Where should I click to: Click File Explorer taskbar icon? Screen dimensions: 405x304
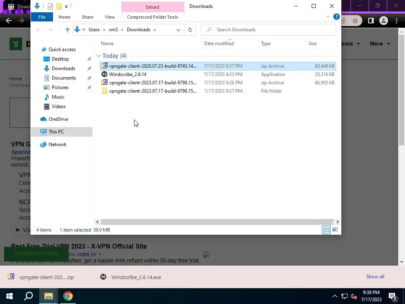[48, 296]
